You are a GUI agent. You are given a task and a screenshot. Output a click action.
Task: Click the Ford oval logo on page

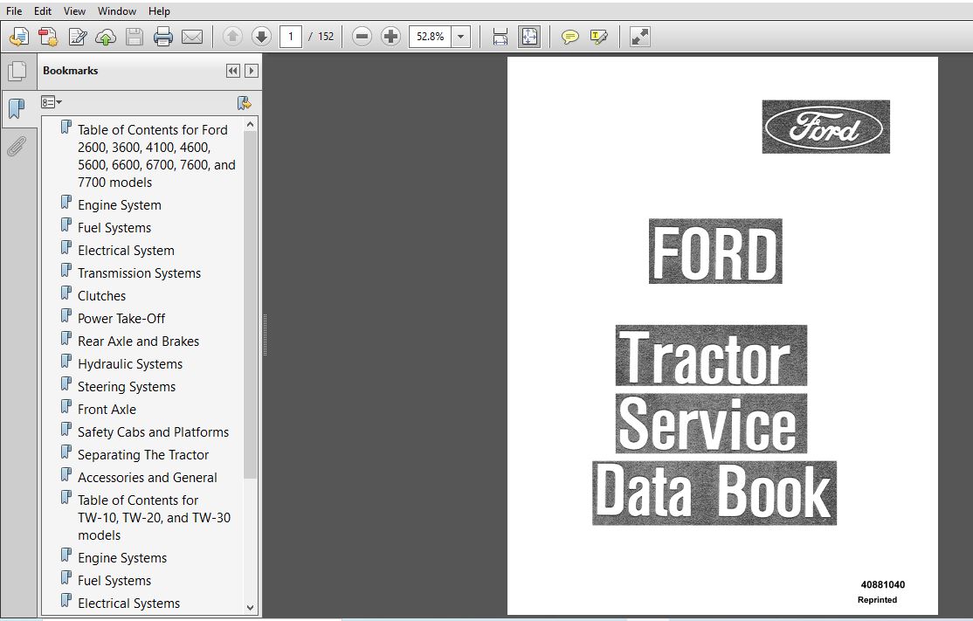pyautogui.click(x=825, y=127)
